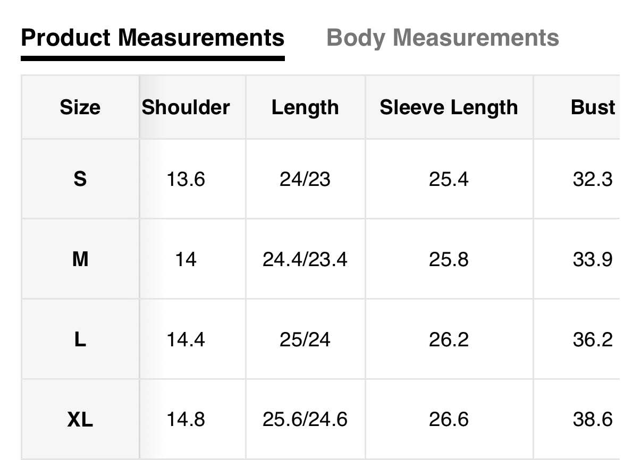Click shoulder value 13.6 for size S
Image resolution: width=641 pixels, height=460 pixels.
coord(185,180)
